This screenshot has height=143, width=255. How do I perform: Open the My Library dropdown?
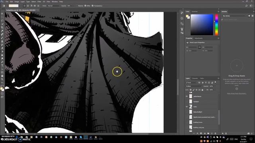[x=234, y=16]
